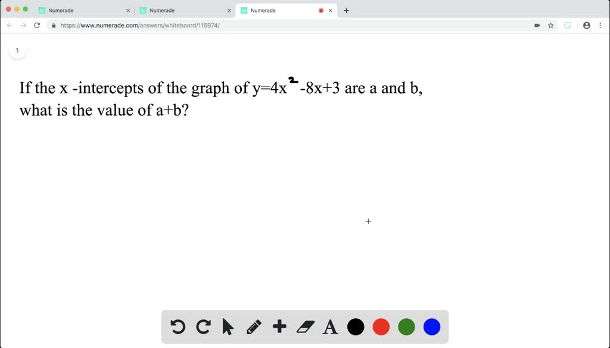This screenshot has width=610, height=348.
Task: Click the site security padlock indicator
Action: (x=54, y=26)
